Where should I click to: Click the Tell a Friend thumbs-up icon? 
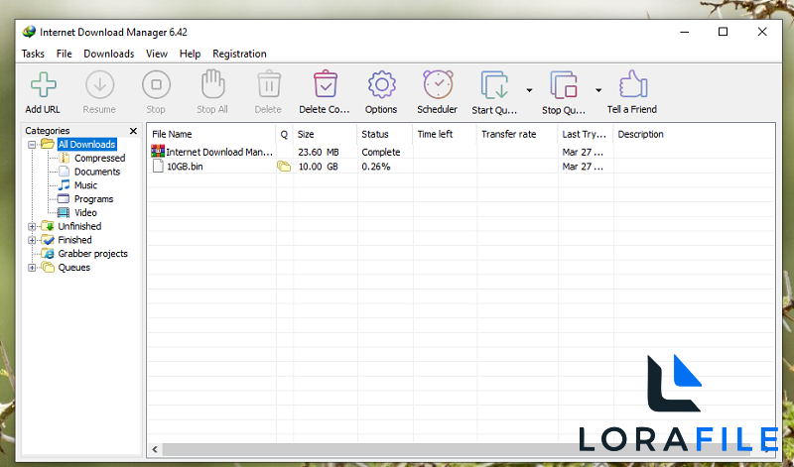click(632, 84)
